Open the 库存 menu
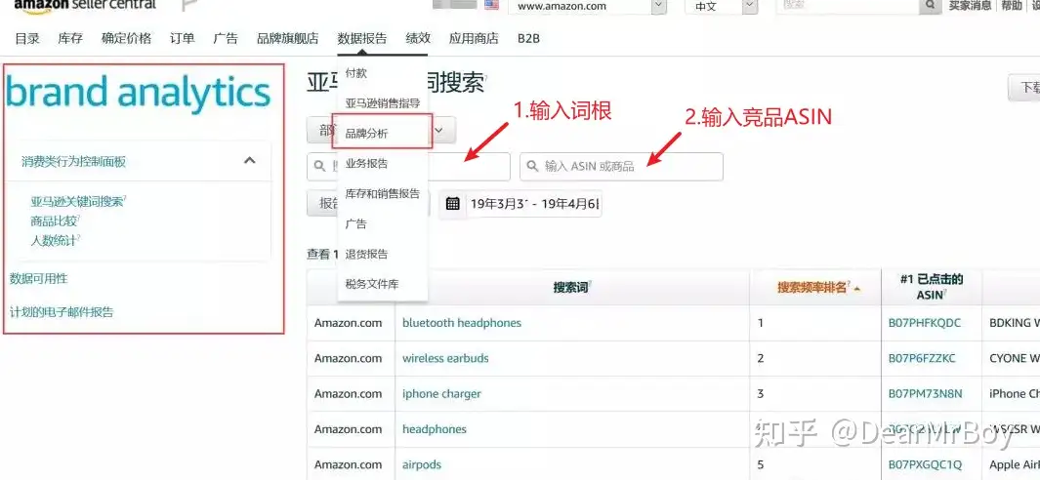 [x=70, y=38]
